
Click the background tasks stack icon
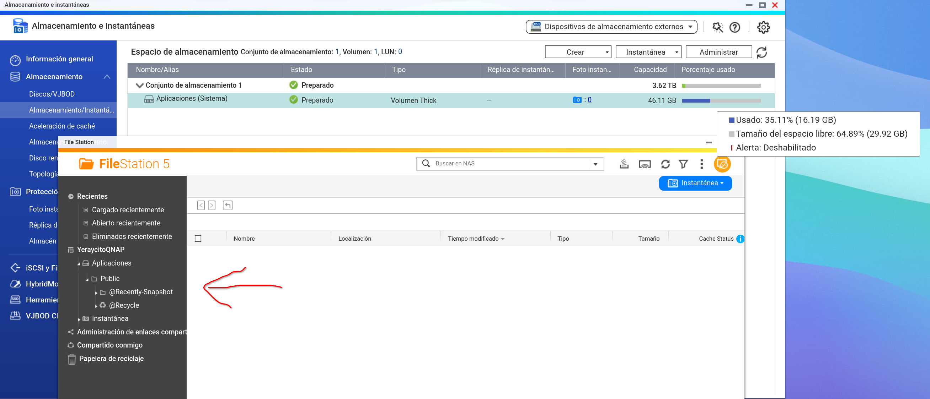click(624, 164)
